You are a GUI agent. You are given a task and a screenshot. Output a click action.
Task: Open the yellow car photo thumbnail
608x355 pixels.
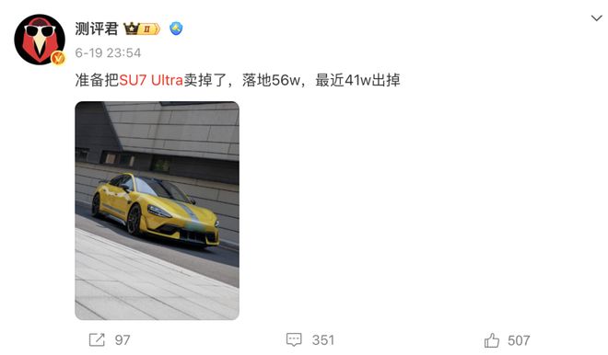(157, 211)
